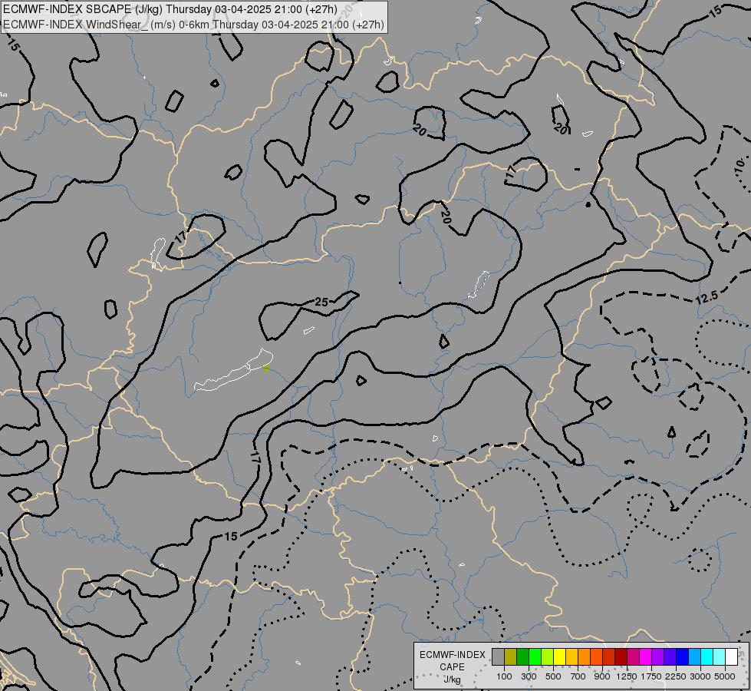Select the bright green legend swatch
Viewport: 751px width, 691px height.
535,657
